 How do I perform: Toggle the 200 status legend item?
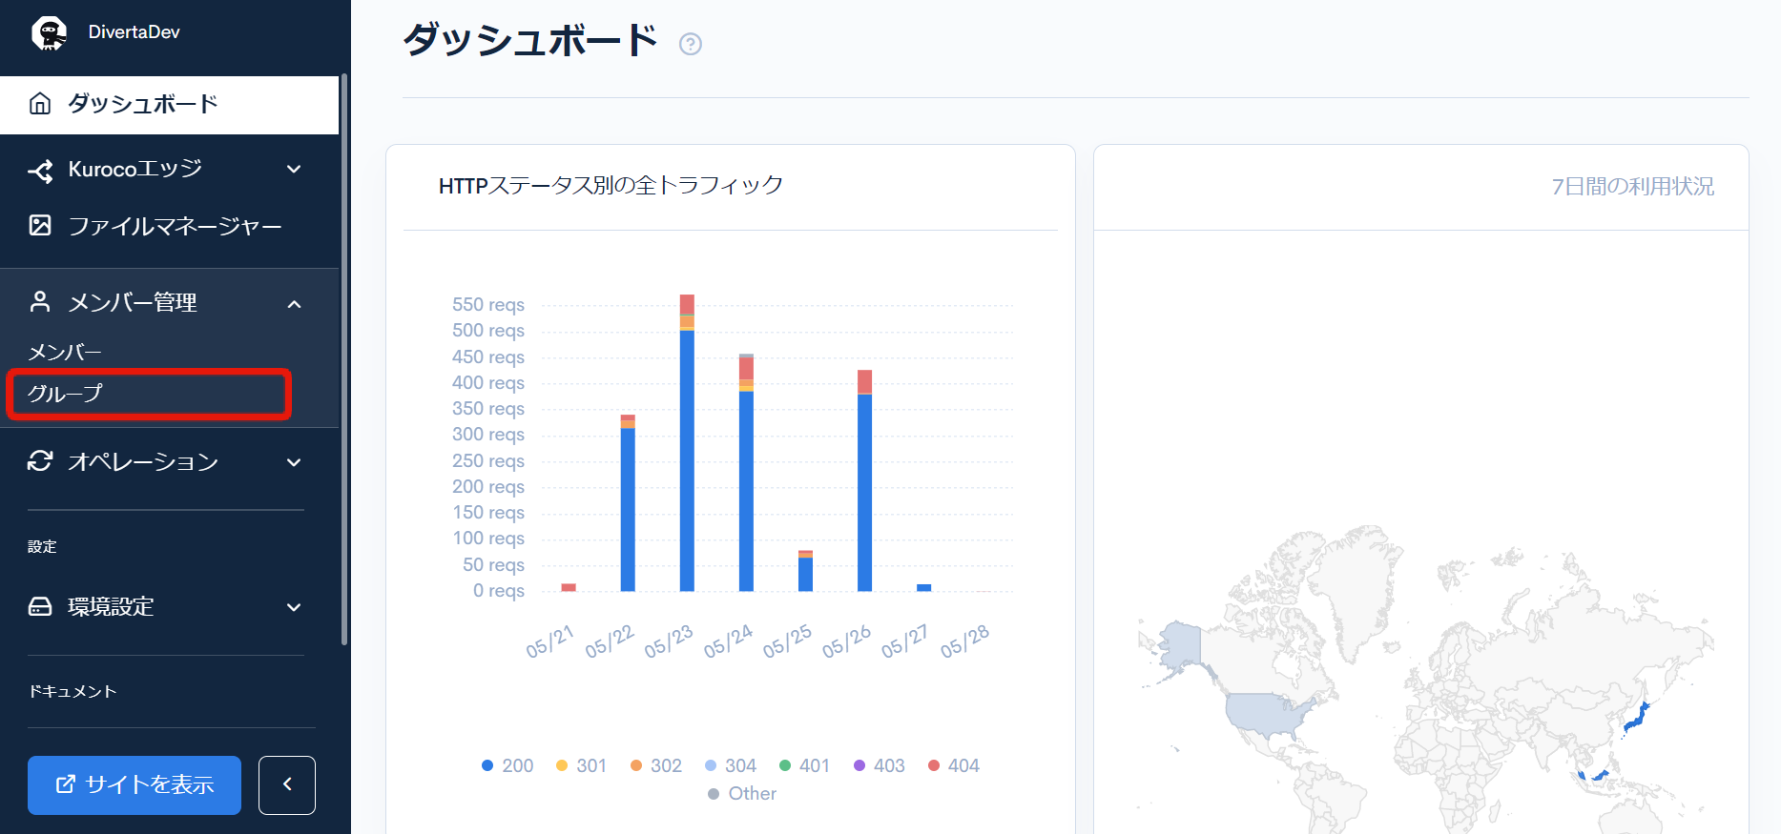[x=507, y=765]
